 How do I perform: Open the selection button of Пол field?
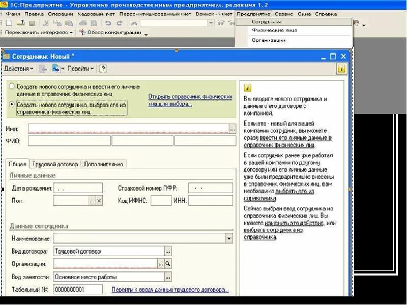click(x=92, y=201)
